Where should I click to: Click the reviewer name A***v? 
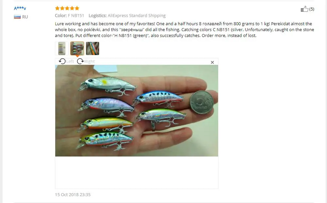pos(20,9)
